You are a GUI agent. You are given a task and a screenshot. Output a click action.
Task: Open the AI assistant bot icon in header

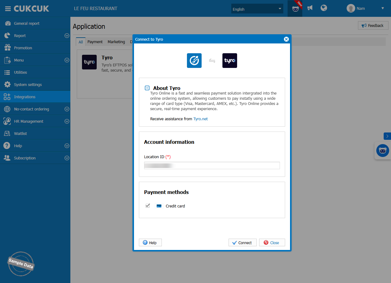click(295, 9)
